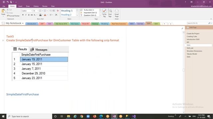Click the bullet list button
213x119 pixels.
tap(40, 11)
